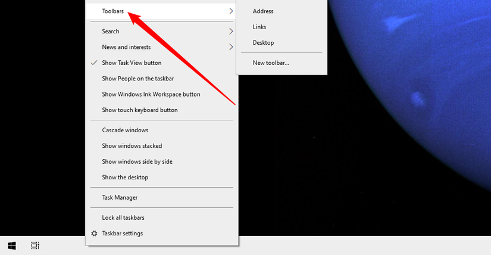Image resolution: width=491 pixels, height=255 pixels.
Task: Uncheck Show Task View button
Action: point(161,63)
